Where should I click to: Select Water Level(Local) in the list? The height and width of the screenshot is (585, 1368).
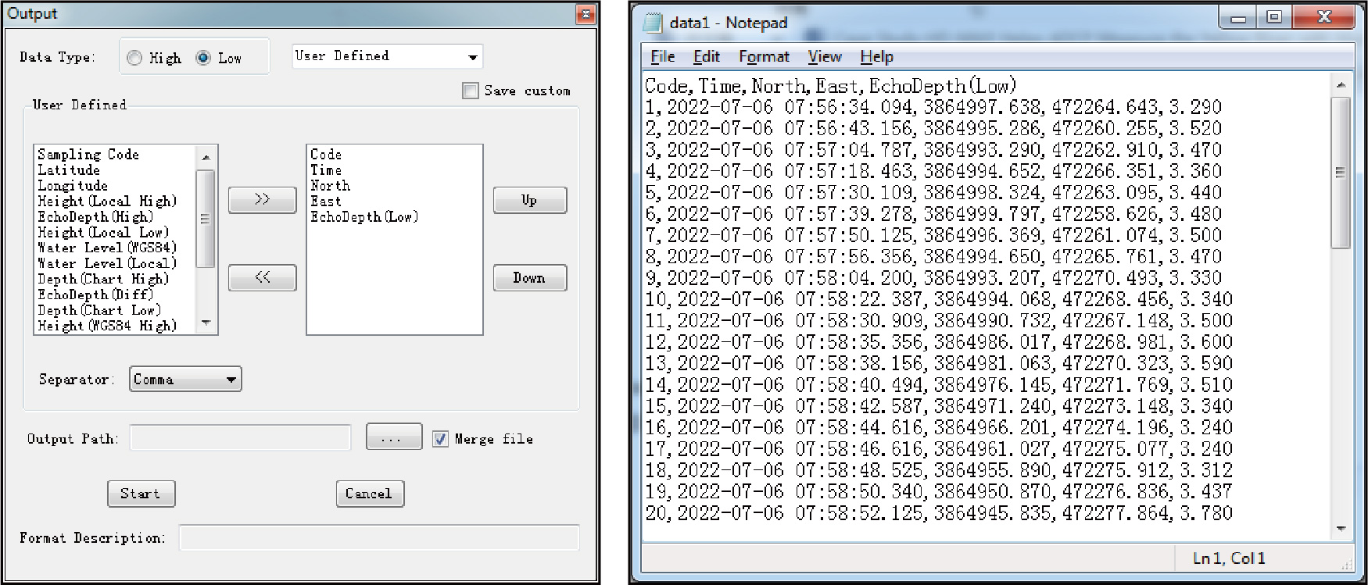107,263
